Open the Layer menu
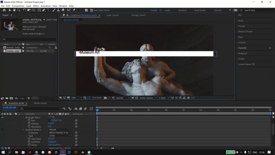 29,6
